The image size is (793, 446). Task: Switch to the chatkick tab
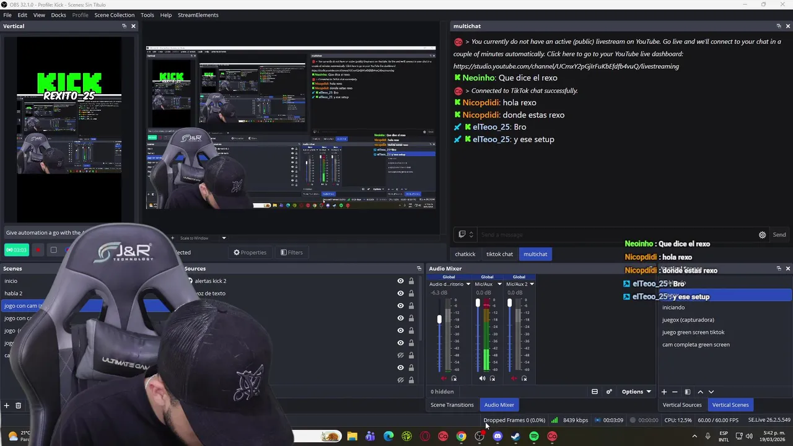click(x=465, y=254)
